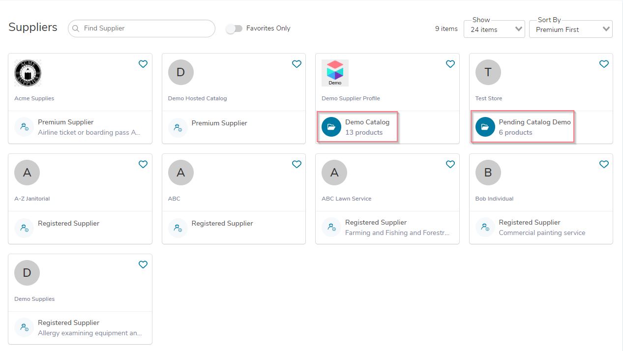Click the Demo Hosted Catalog name

(197, 98)
